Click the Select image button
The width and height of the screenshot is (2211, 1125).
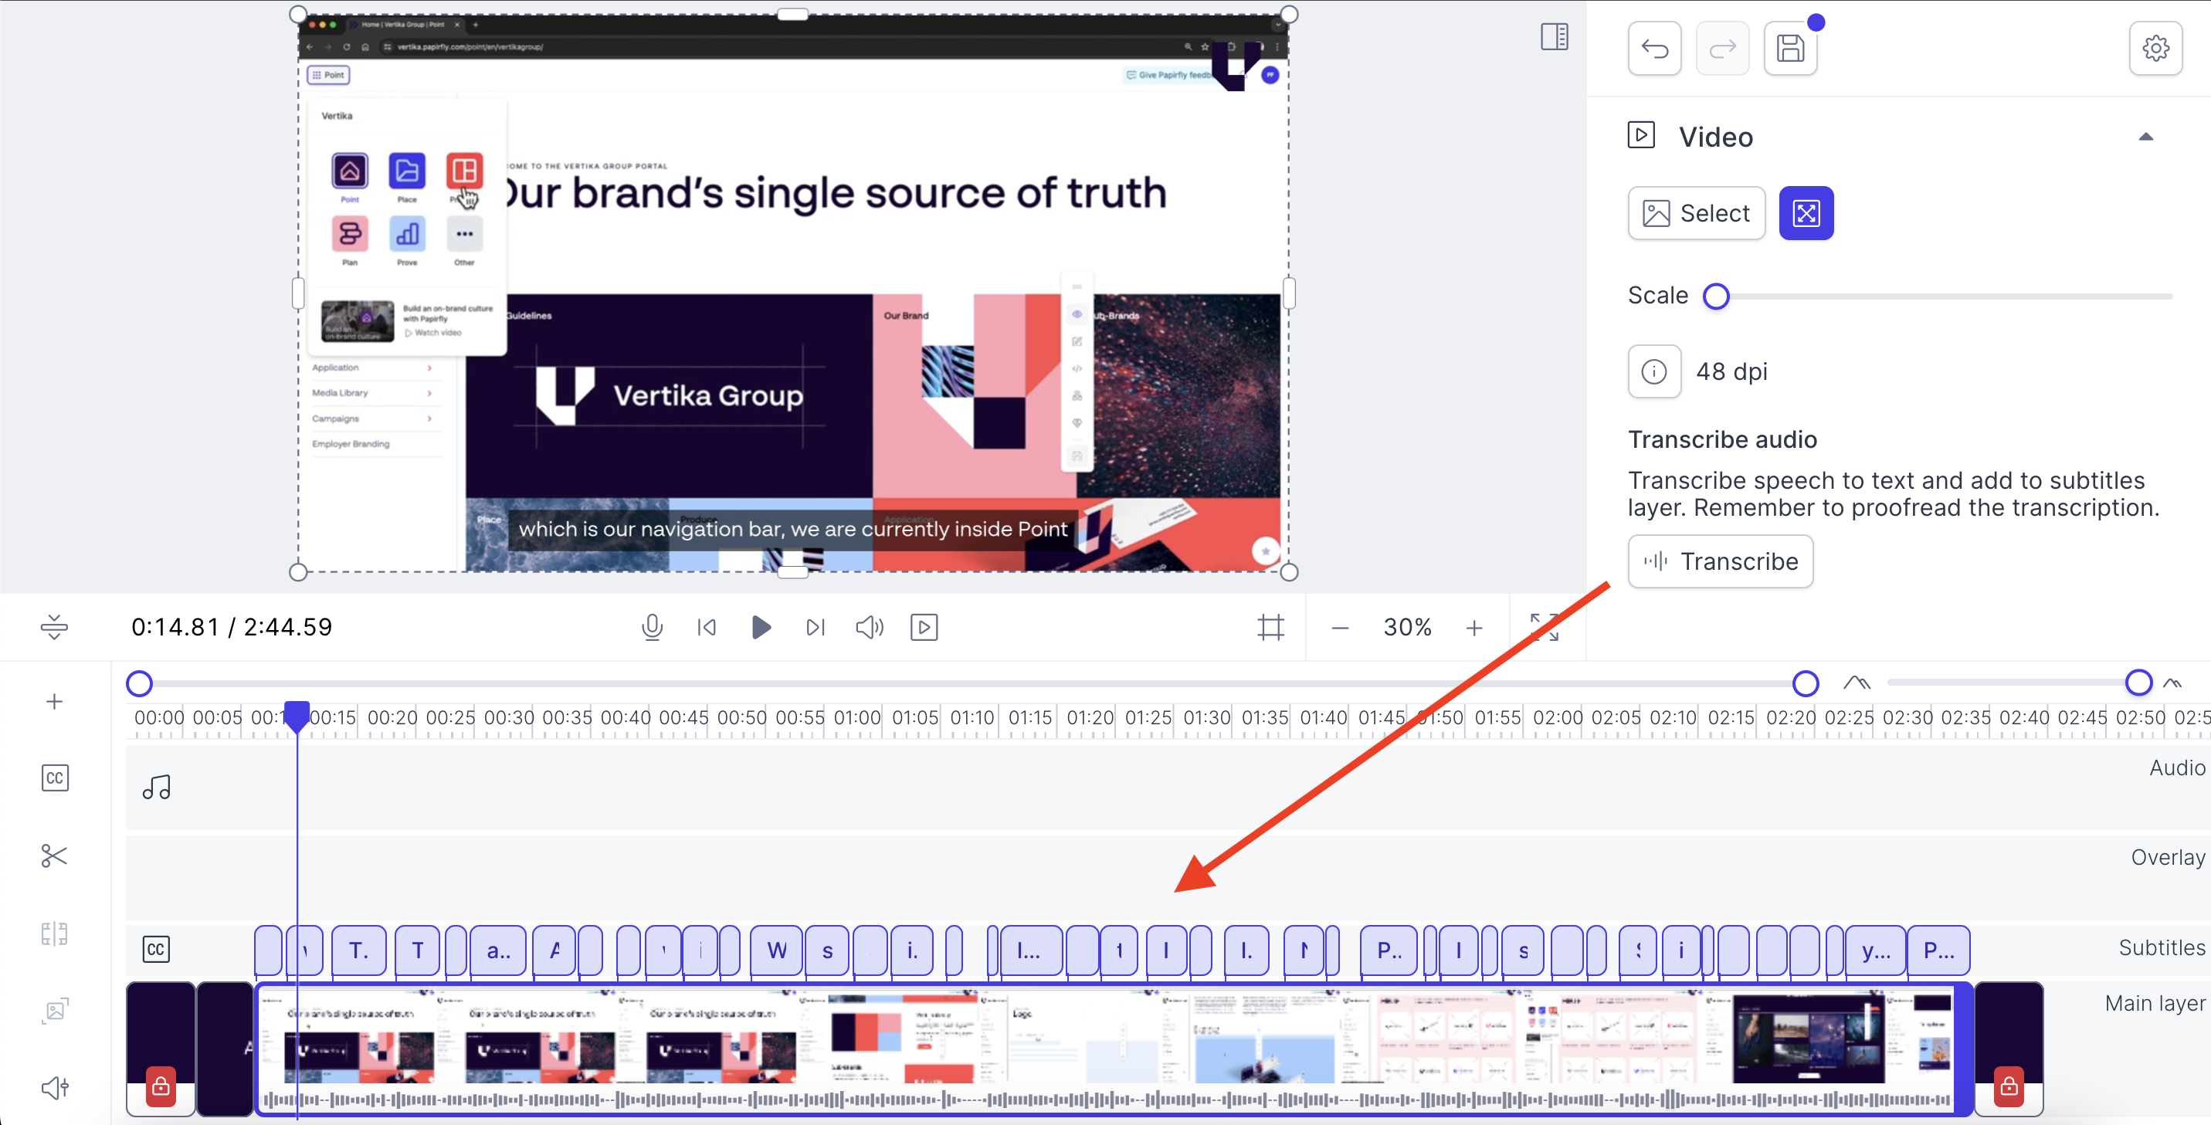pyautogui.click(x=1696, y=213)
